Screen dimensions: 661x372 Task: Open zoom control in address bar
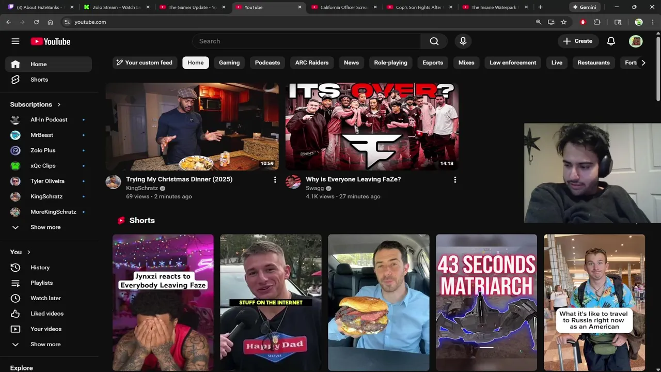pyautogui.click(x=539, y=22)
